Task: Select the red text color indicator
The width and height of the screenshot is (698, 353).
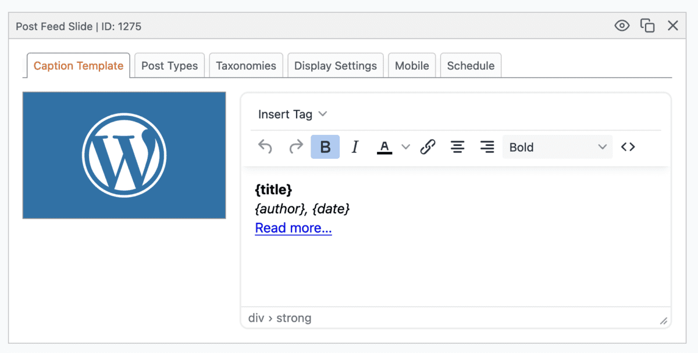Action: (x=384, y=147)
